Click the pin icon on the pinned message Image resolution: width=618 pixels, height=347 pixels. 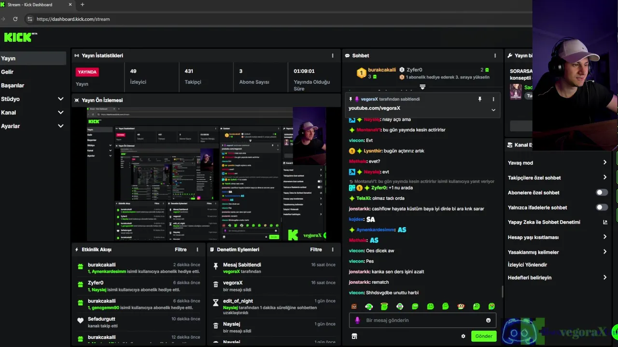(x=479, y=99)
